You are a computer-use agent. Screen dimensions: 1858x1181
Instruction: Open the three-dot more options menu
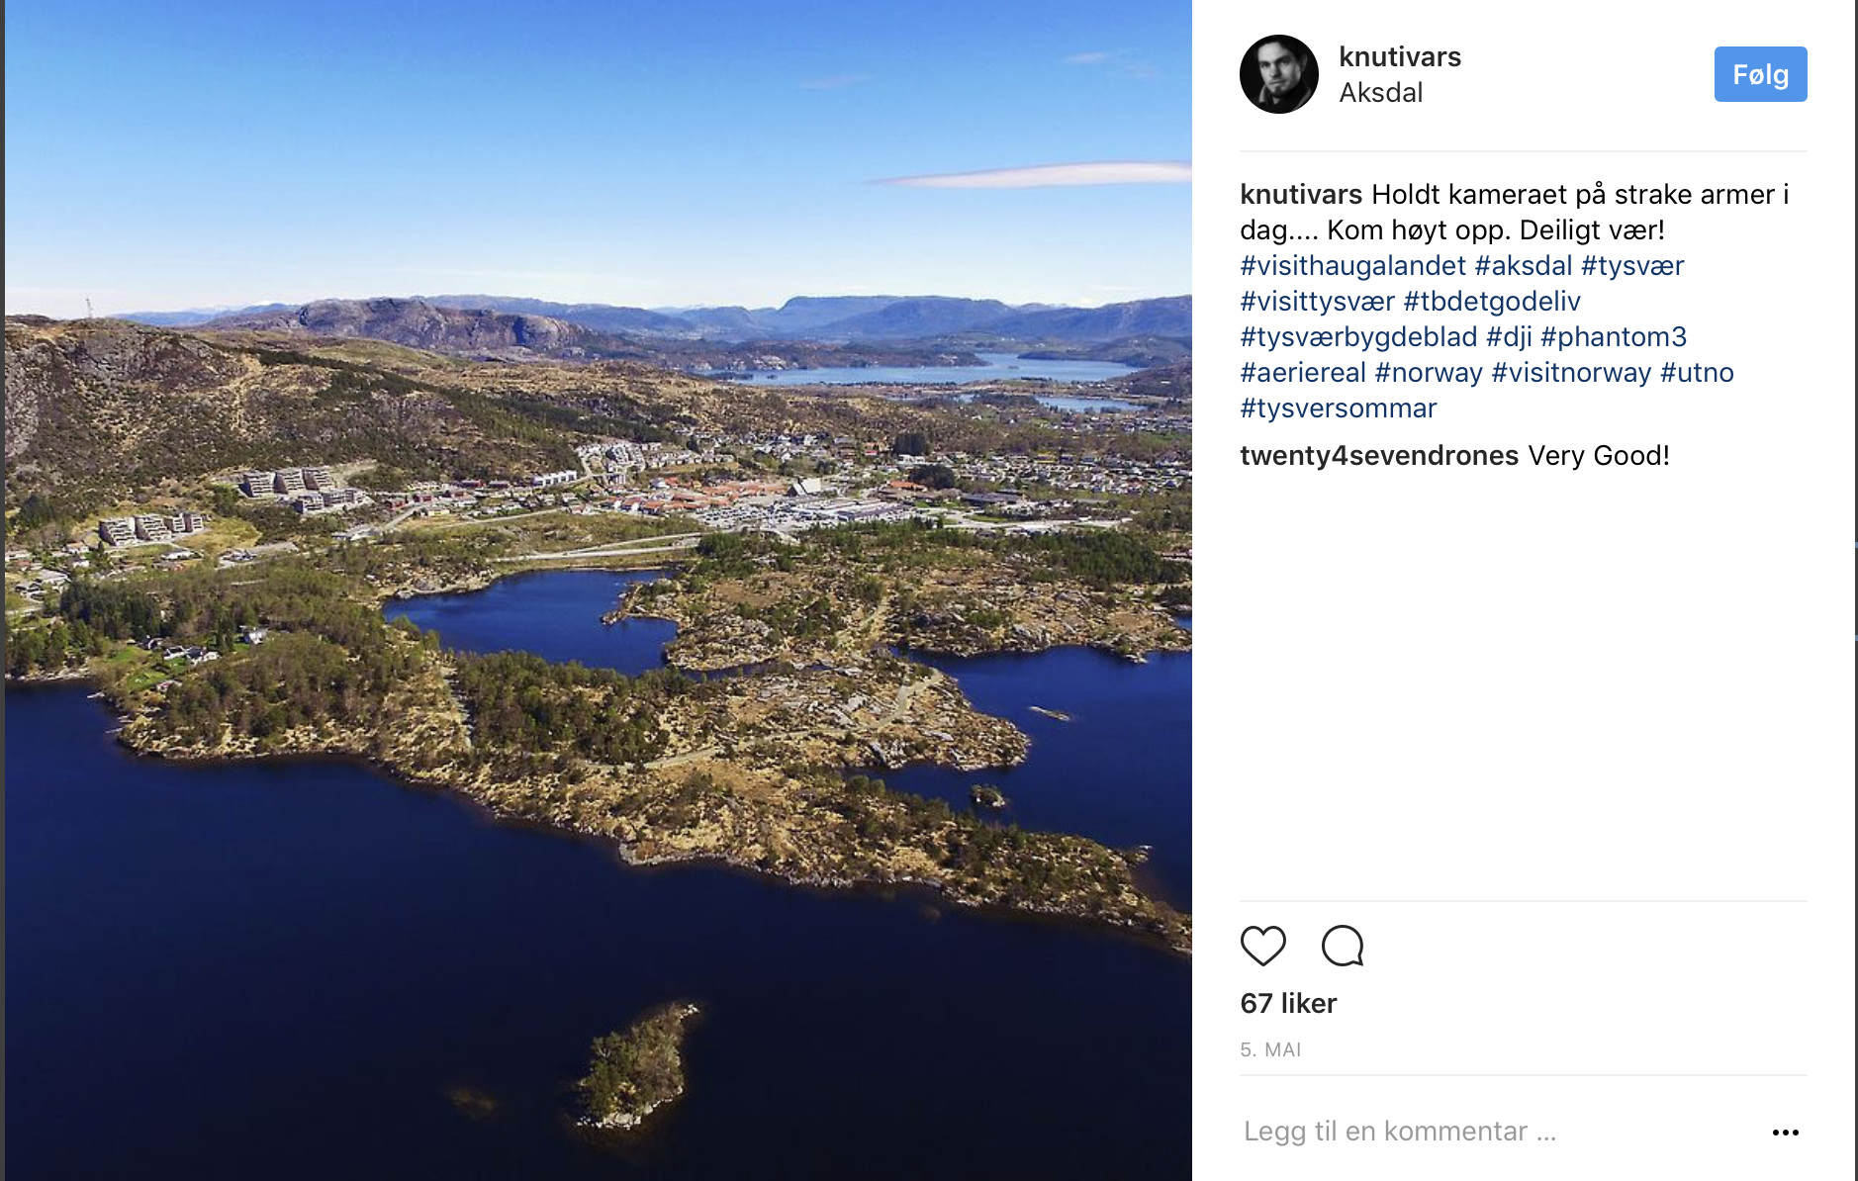[x=1785, y=1133]
